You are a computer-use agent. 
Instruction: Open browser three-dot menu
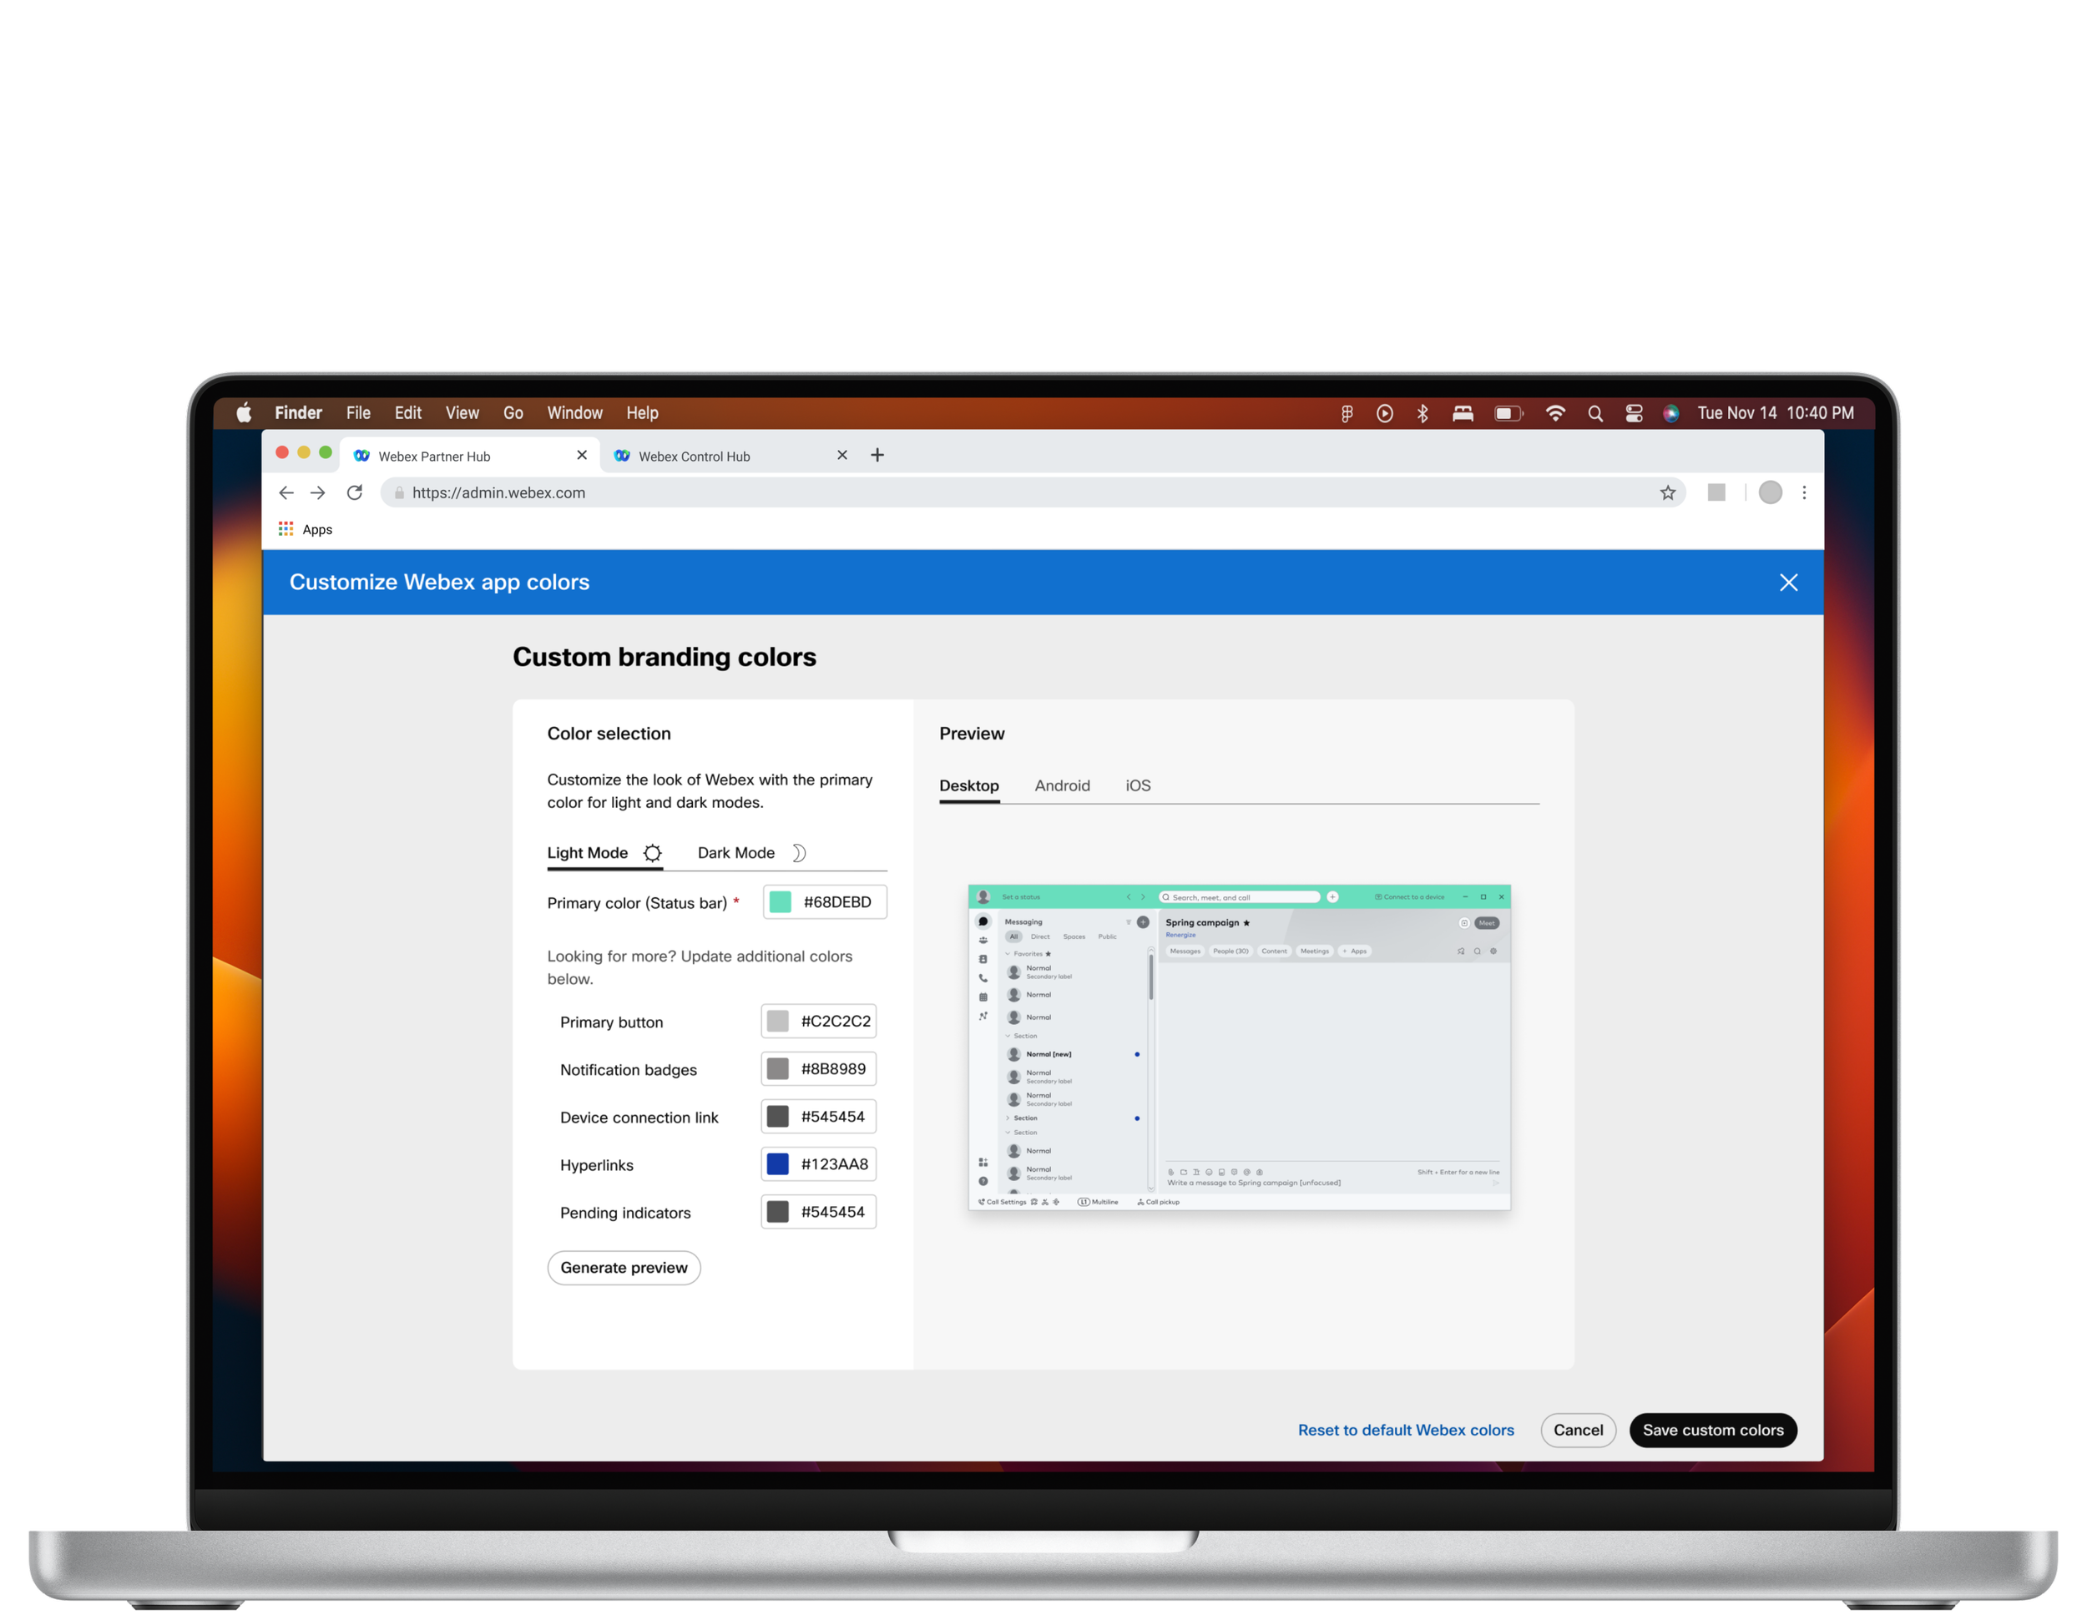point(1804,493)
